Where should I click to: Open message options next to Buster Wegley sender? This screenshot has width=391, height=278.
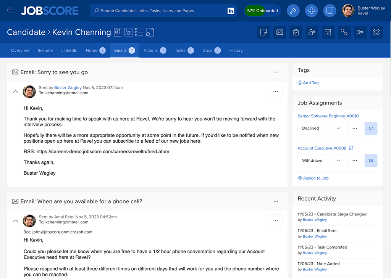pos(276,92)
